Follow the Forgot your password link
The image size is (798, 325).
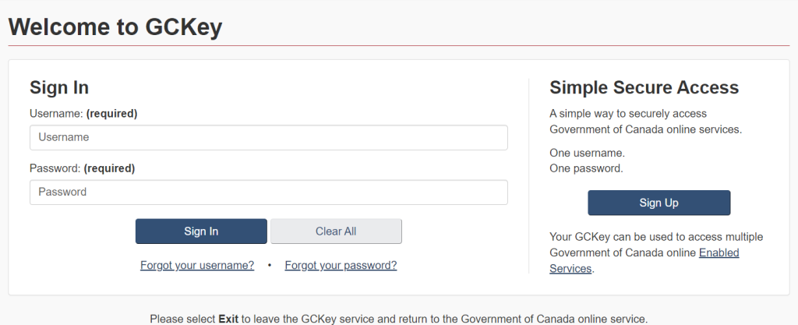point(341,266)
